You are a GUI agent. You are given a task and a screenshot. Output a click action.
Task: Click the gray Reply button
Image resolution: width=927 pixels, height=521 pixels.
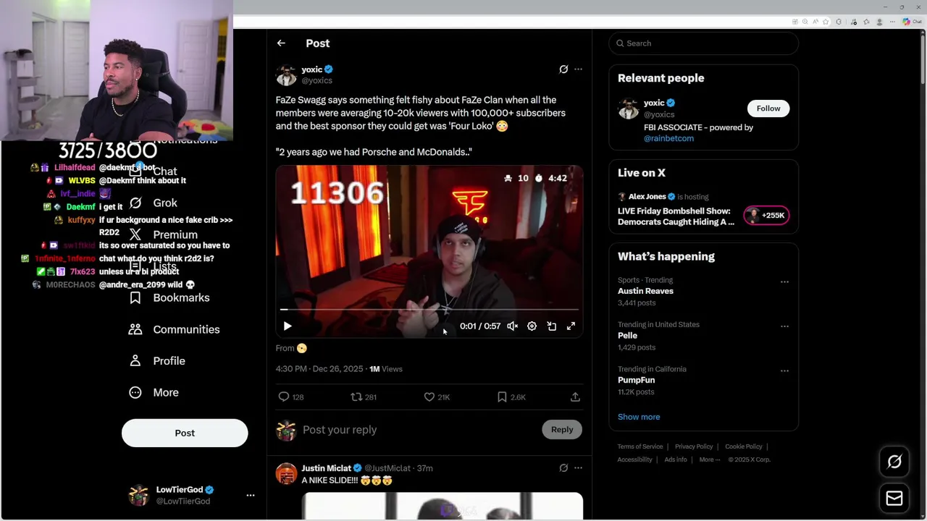[562, 430]
